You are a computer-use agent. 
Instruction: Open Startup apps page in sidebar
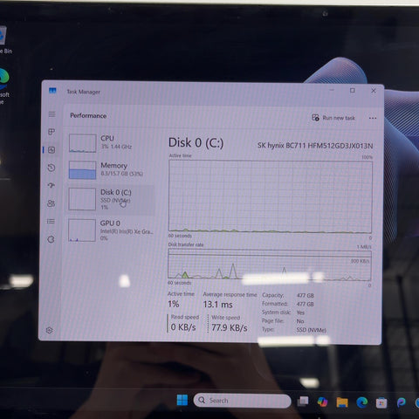coord(52,185)
